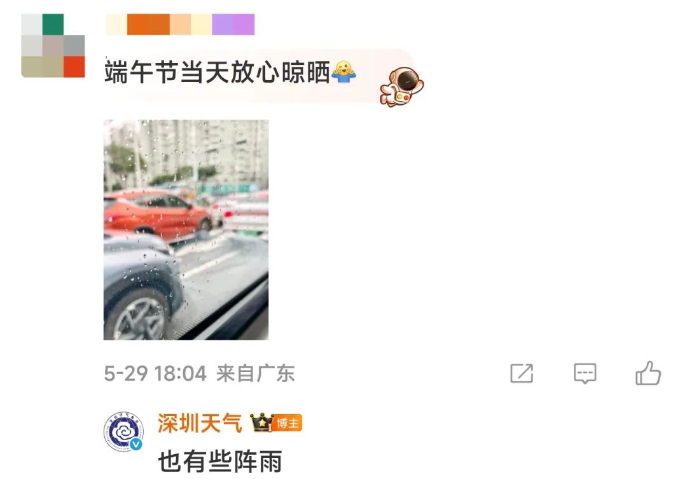
Task: Click the 深圳天气 profile avatar
Action: coord(123,432)
